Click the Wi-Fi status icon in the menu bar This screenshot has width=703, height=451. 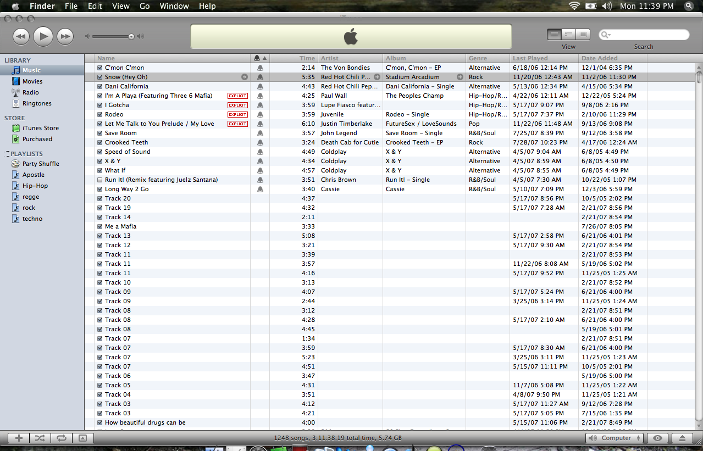coord(574,6)
